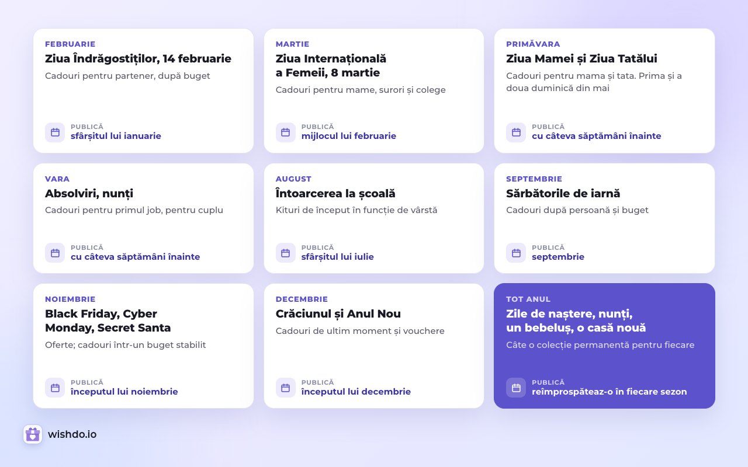This screenshot has width=748, height=467.
Task: Click Cadouri pentru mame, surori și colege
Action: (361, 90)
